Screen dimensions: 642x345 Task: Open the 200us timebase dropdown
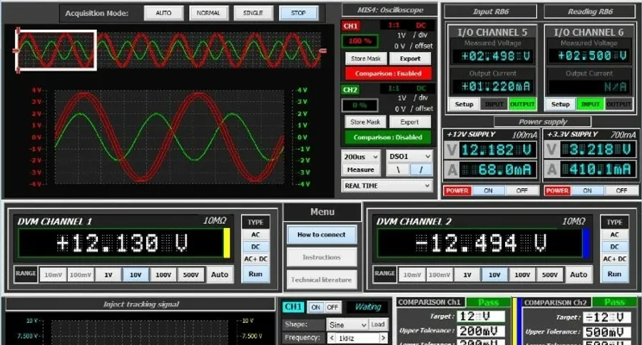pyautogui.click(x=361, y=157)
